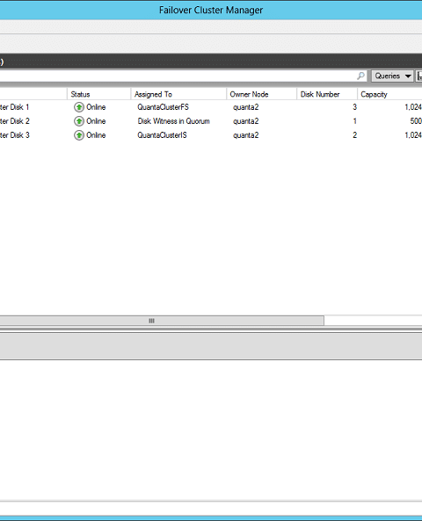Viewport: 422px width, 521px height.
Task: Sort by the Disk Number column header
Action: [327, 94]
